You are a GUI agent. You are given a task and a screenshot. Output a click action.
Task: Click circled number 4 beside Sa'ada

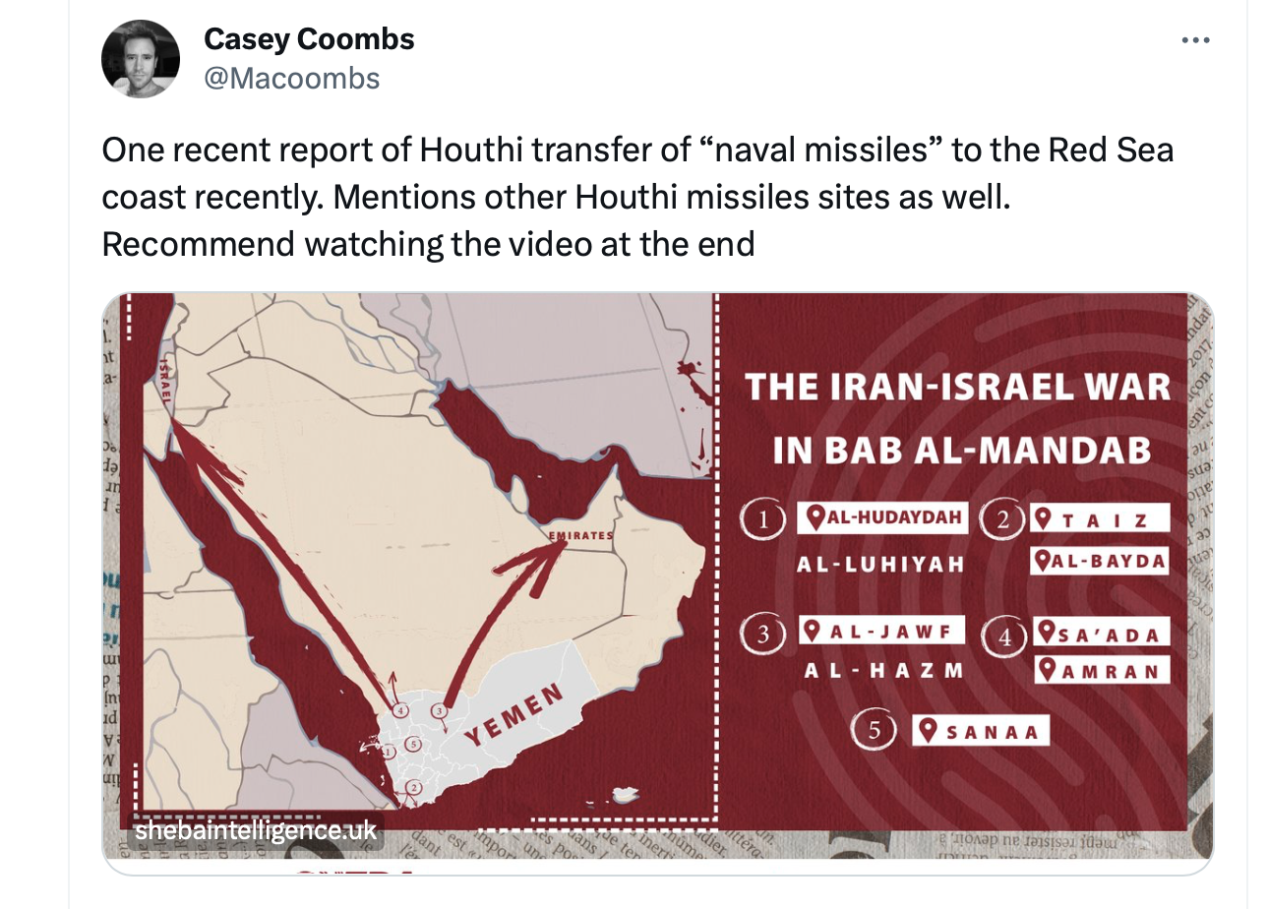(1004, 636)
